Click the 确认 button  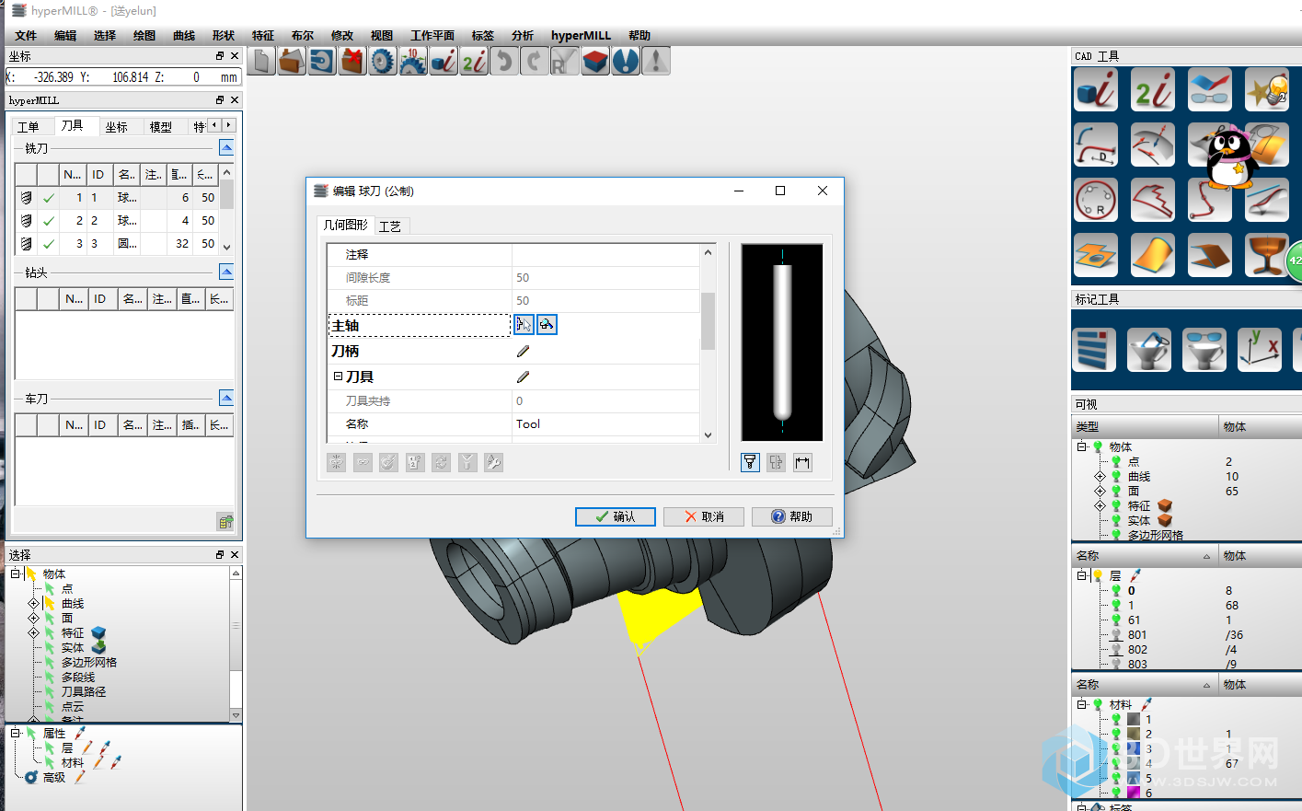pyautogui.click(x=616, y=516)
